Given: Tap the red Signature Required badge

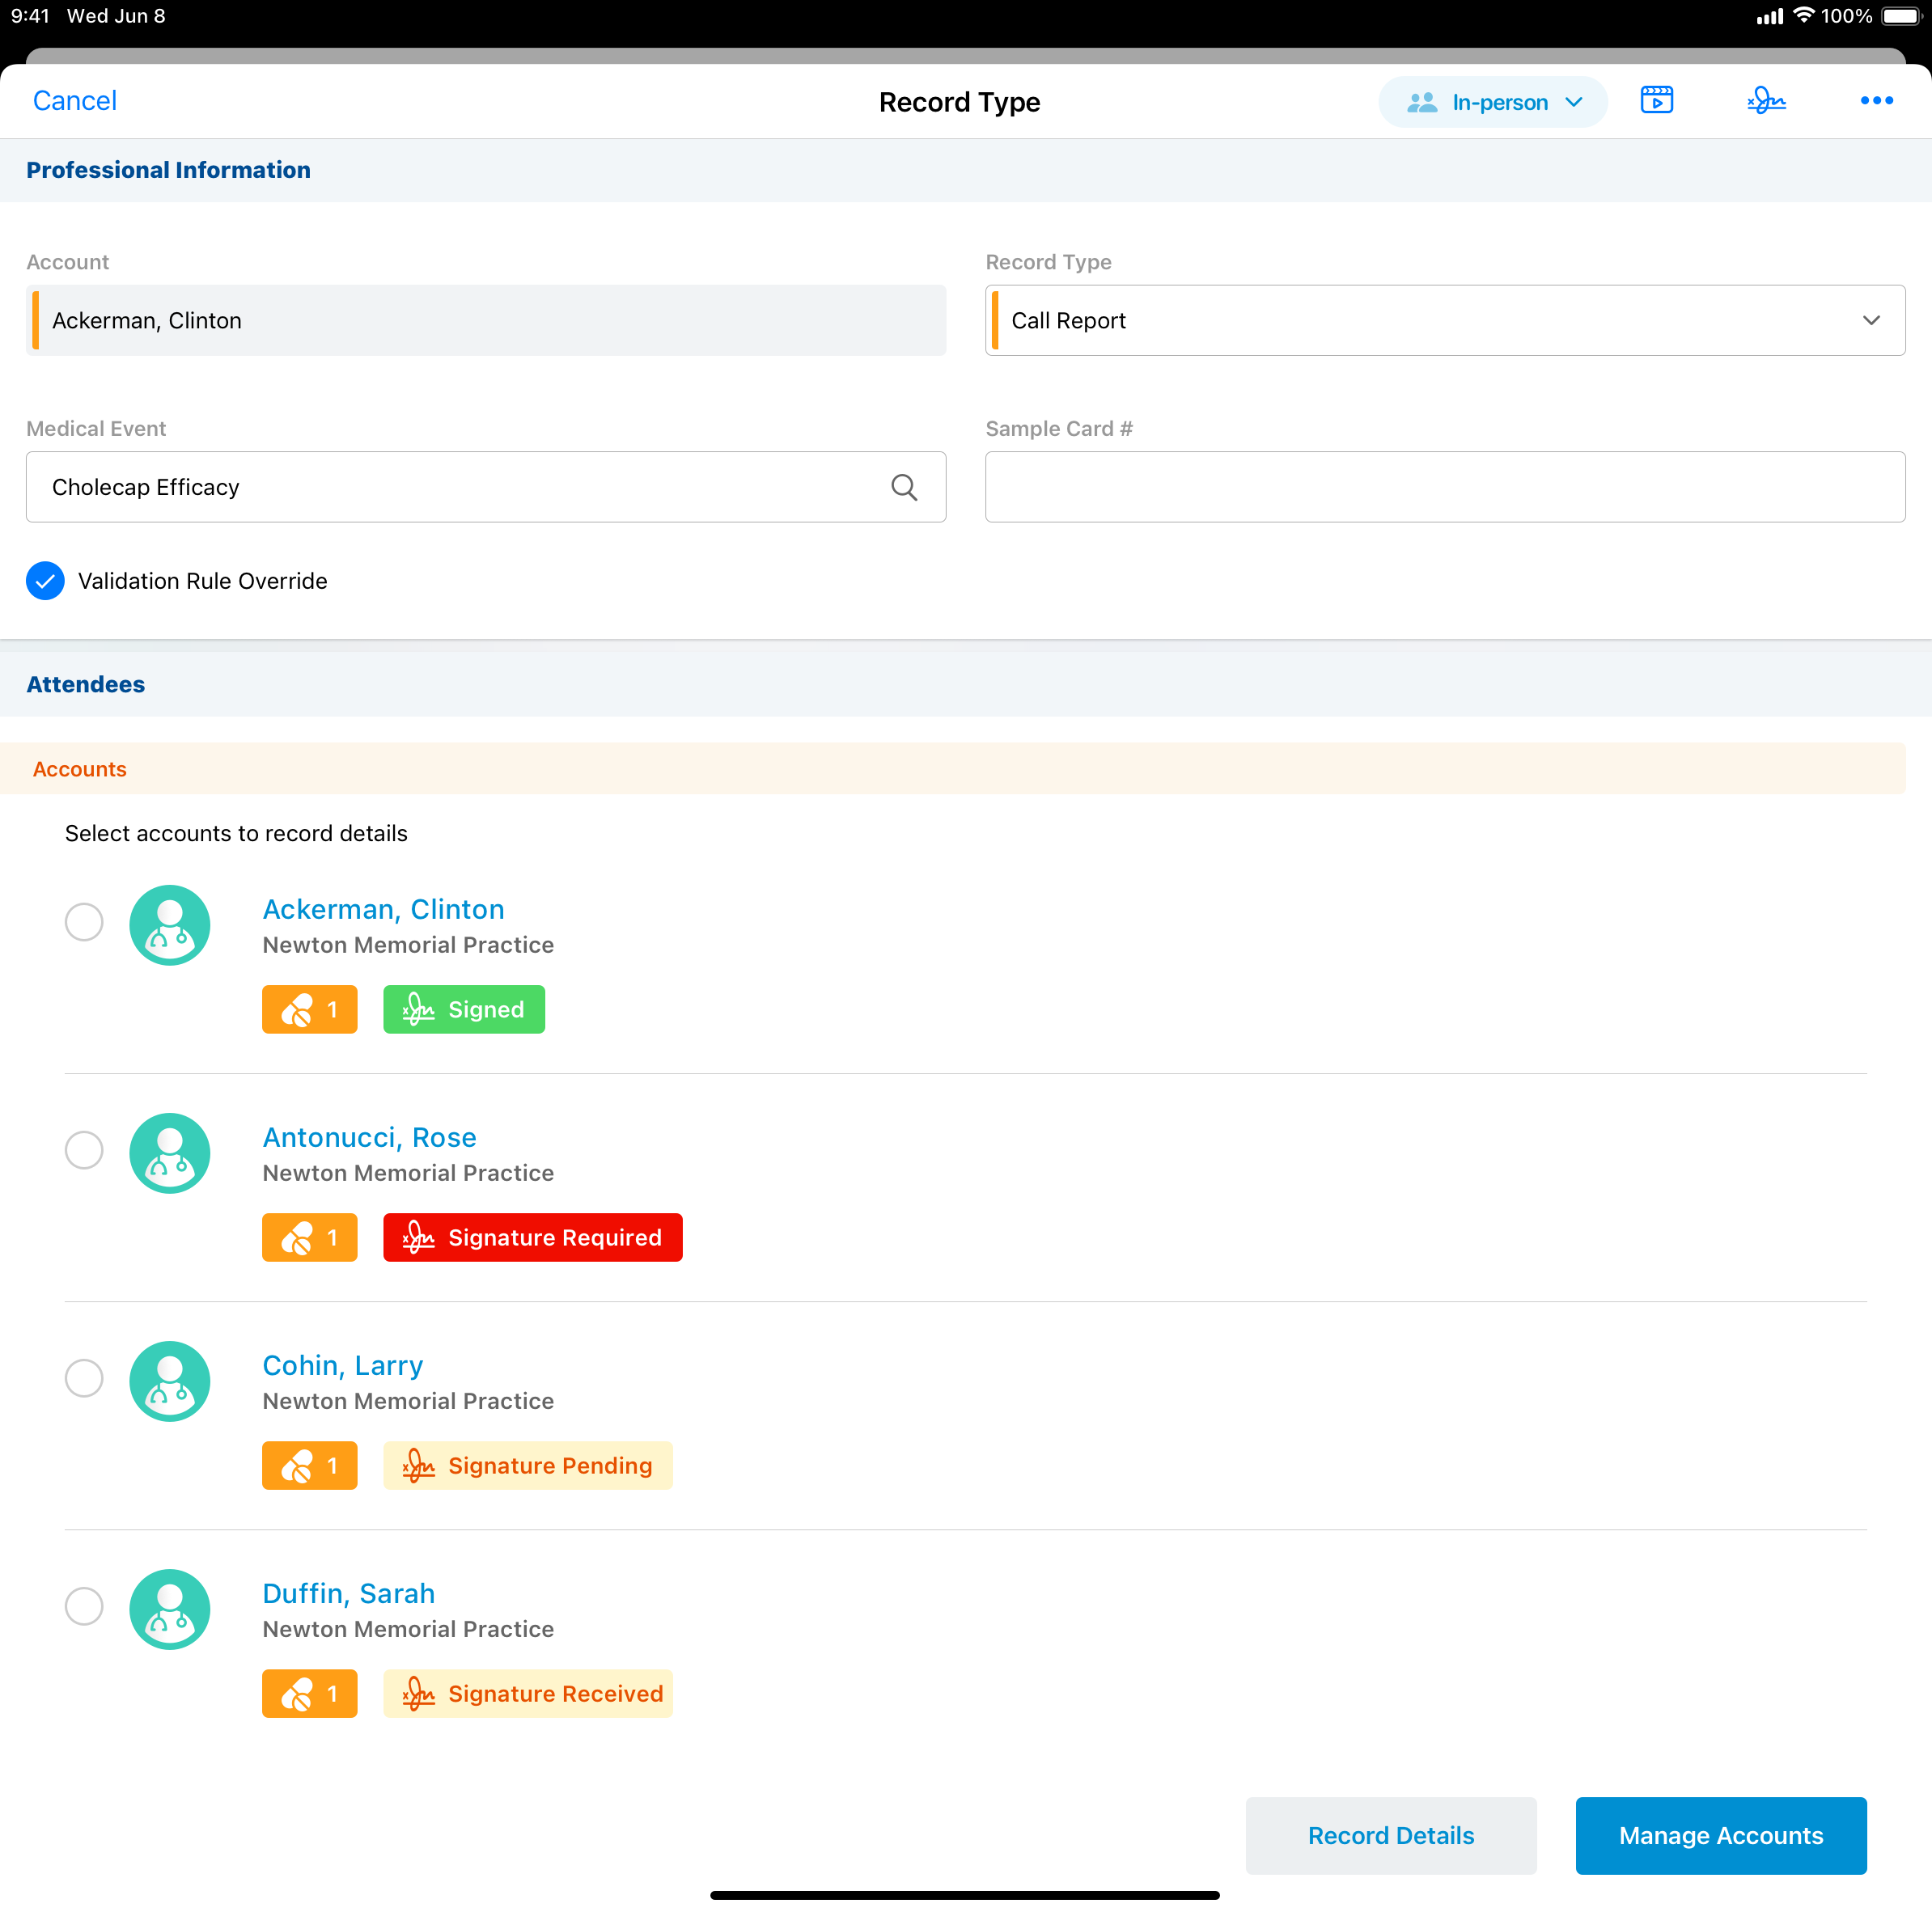Looking at the screenshot, I should click(532, 1237).
